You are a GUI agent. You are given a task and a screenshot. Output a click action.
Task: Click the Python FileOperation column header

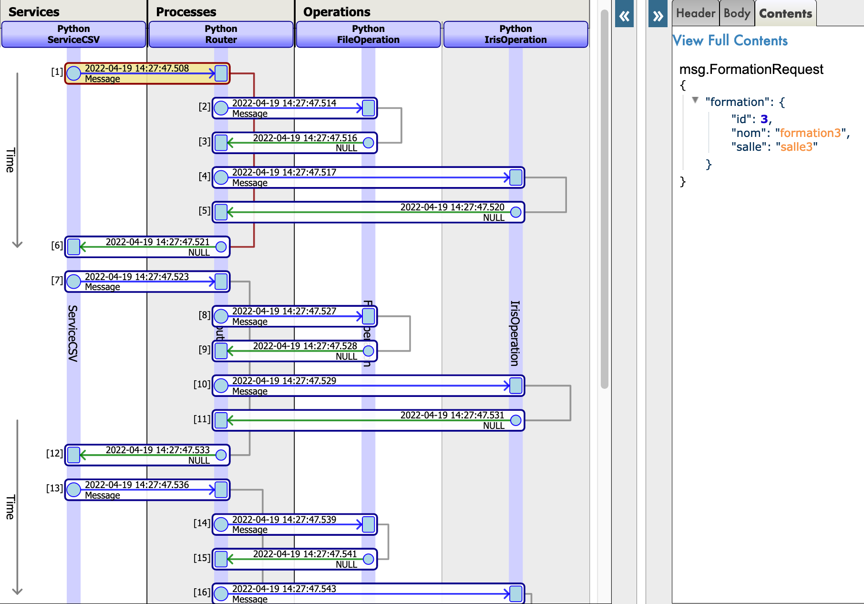click(368, 34)
